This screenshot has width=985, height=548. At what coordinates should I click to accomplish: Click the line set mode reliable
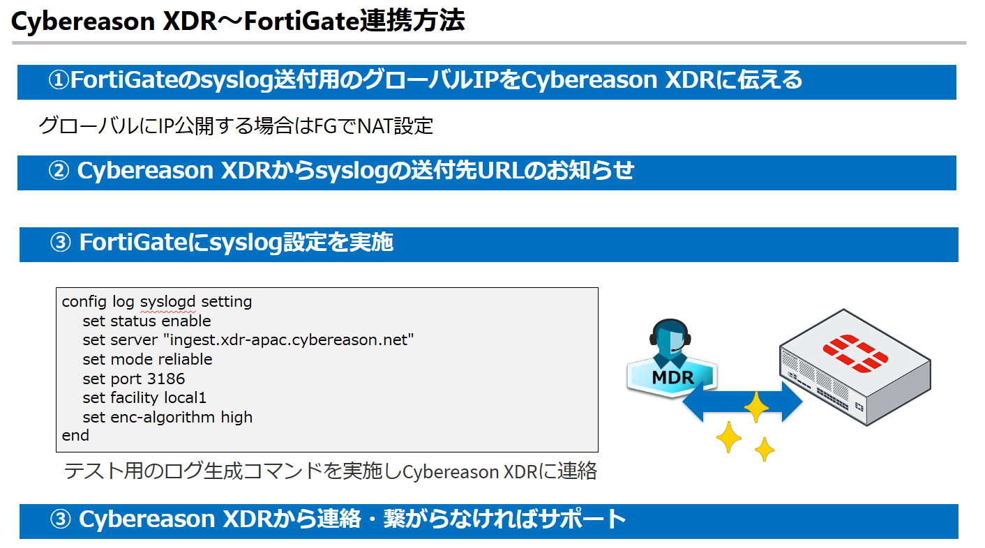click(147, 360)
